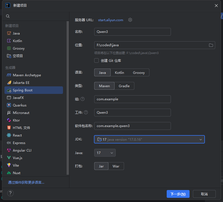Choose HTML 文件 generator
Image resolution: width=223 pixels, height=202 pixels.
[34, 128]
